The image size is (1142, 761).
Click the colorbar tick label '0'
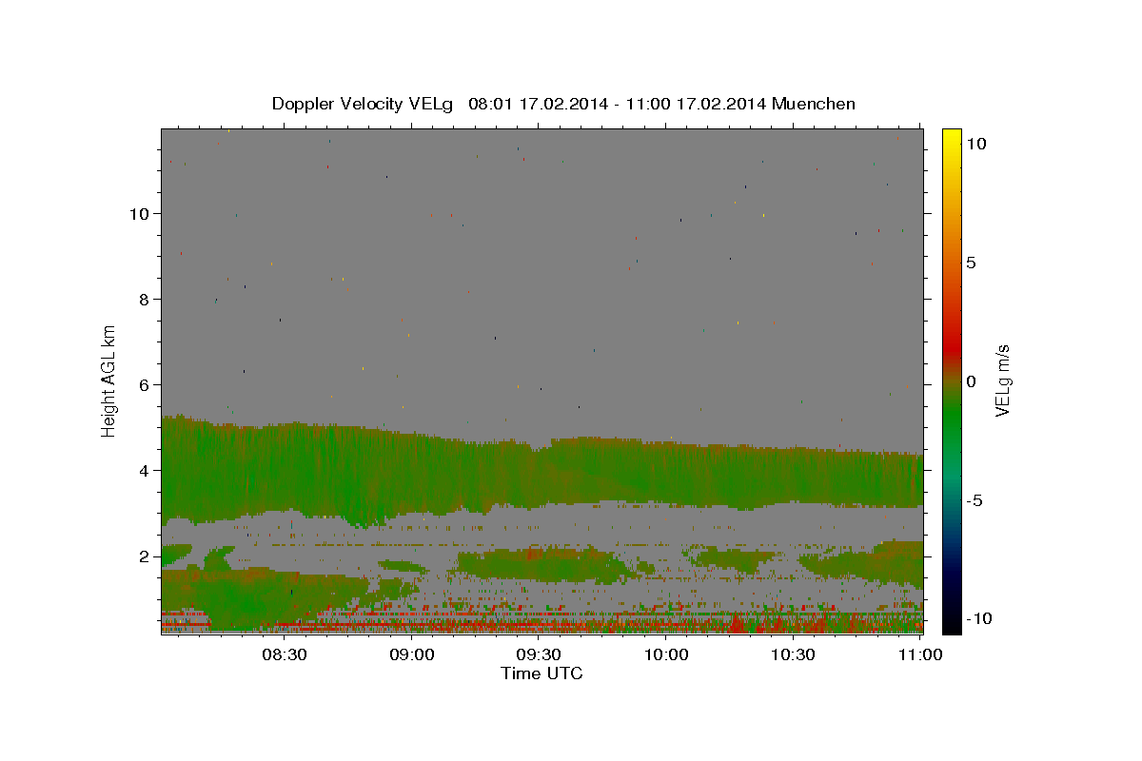(x=971, y=380)
